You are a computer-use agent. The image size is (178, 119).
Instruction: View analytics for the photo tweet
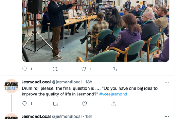(x=143, y=69)
